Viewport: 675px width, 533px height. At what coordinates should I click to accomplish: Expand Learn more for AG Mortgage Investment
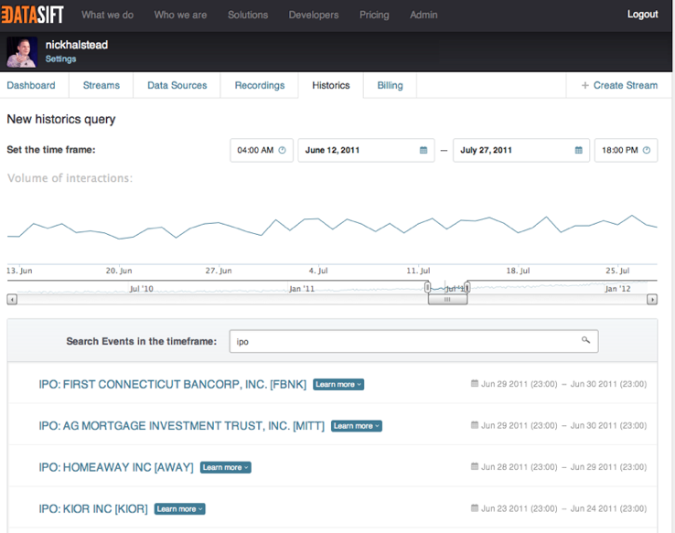(x=356, y=426)
